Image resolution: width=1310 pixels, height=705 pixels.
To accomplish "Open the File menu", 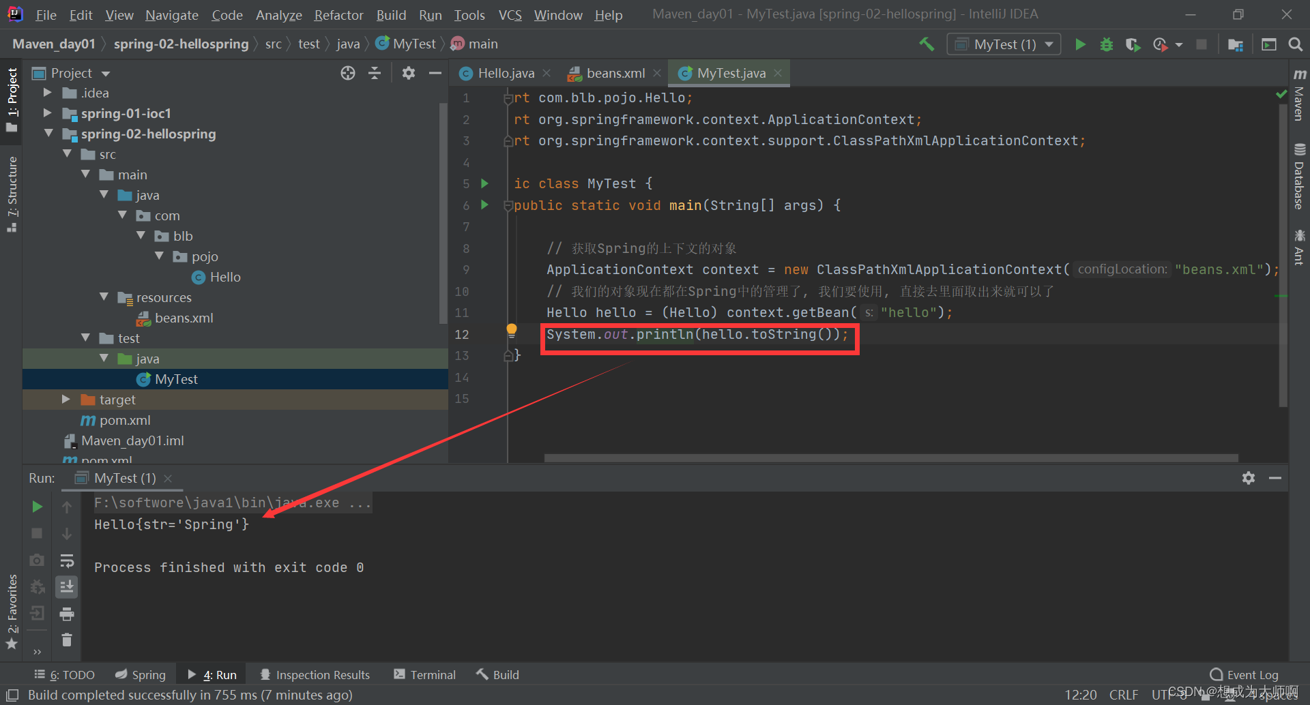I will [x=46, y=15].
